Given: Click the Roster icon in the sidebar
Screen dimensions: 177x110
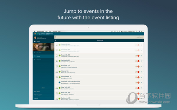Looking at the screenshot, I should 35,41.
